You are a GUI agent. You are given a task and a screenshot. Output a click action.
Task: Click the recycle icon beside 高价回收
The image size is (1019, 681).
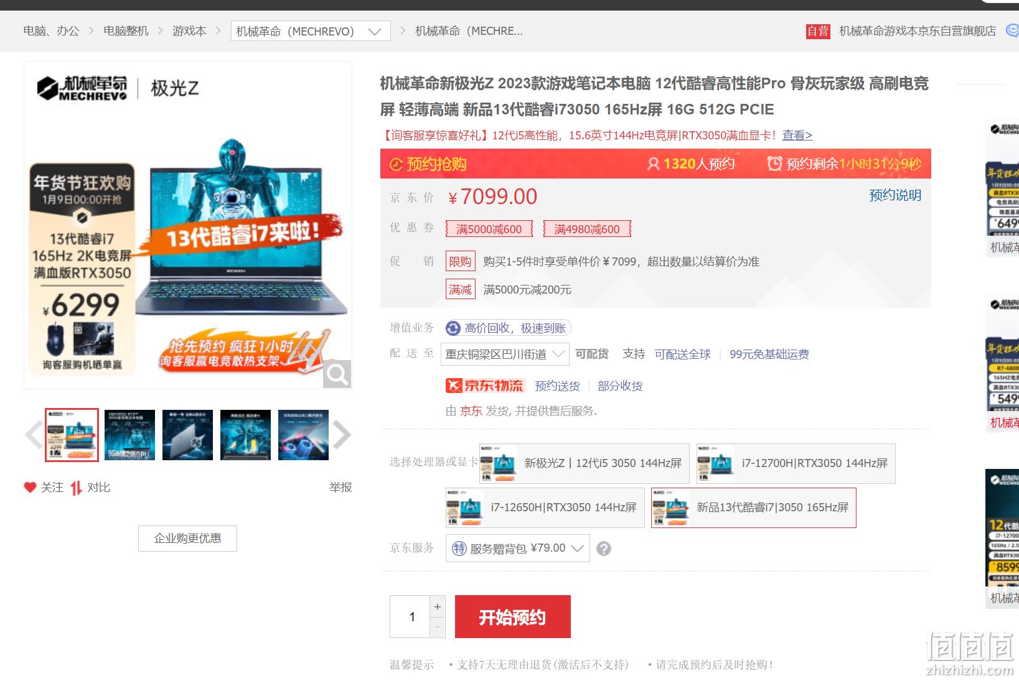tap(453, 328)
